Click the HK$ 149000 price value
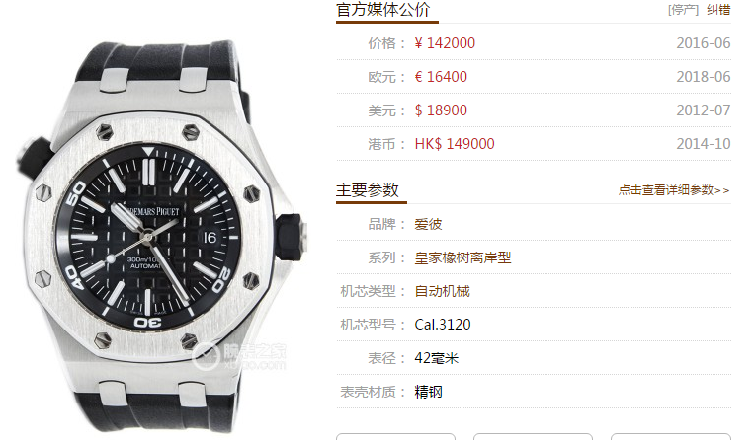This screenshot has width=756, height=440. point(455,144)
